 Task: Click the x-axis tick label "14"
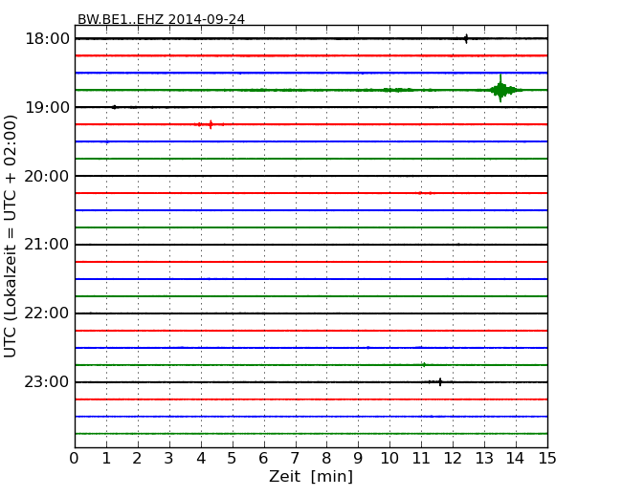pos(516,459)
